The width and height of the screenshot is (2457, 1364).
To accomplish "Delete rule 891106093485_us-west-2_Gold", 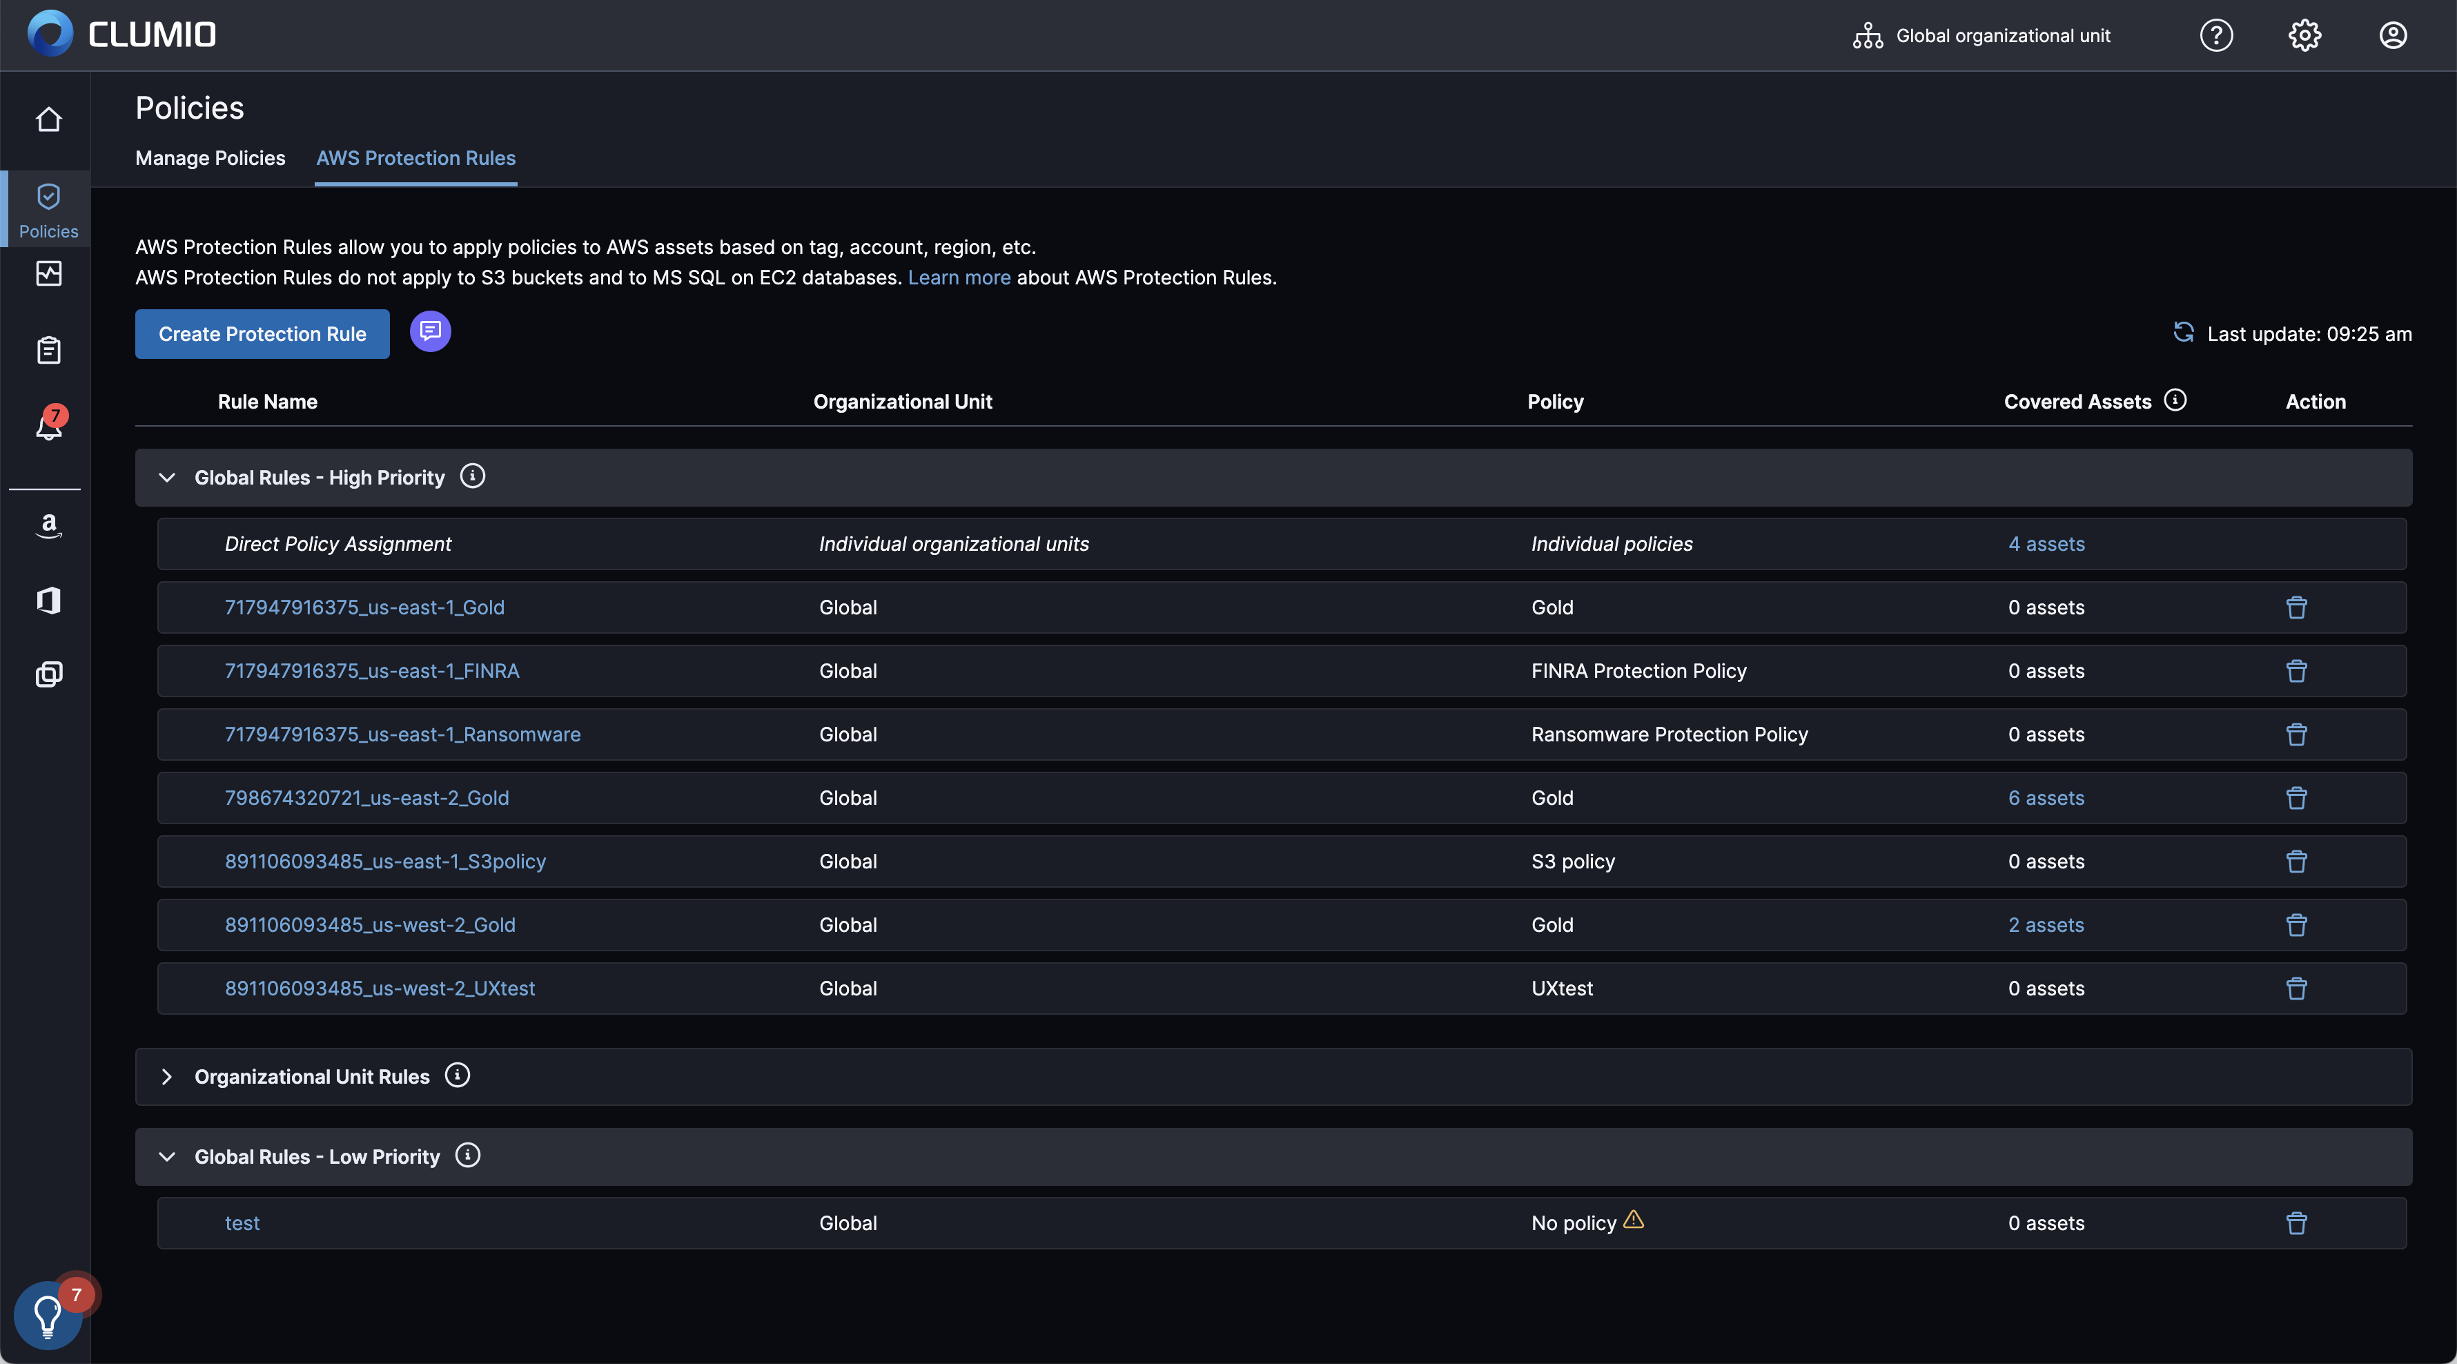I will (2297, 925).
